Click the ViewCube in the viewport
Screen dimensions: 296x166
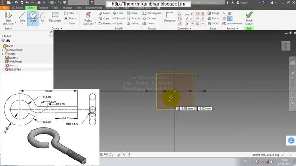pyautogui.click(x=286, y=46)
